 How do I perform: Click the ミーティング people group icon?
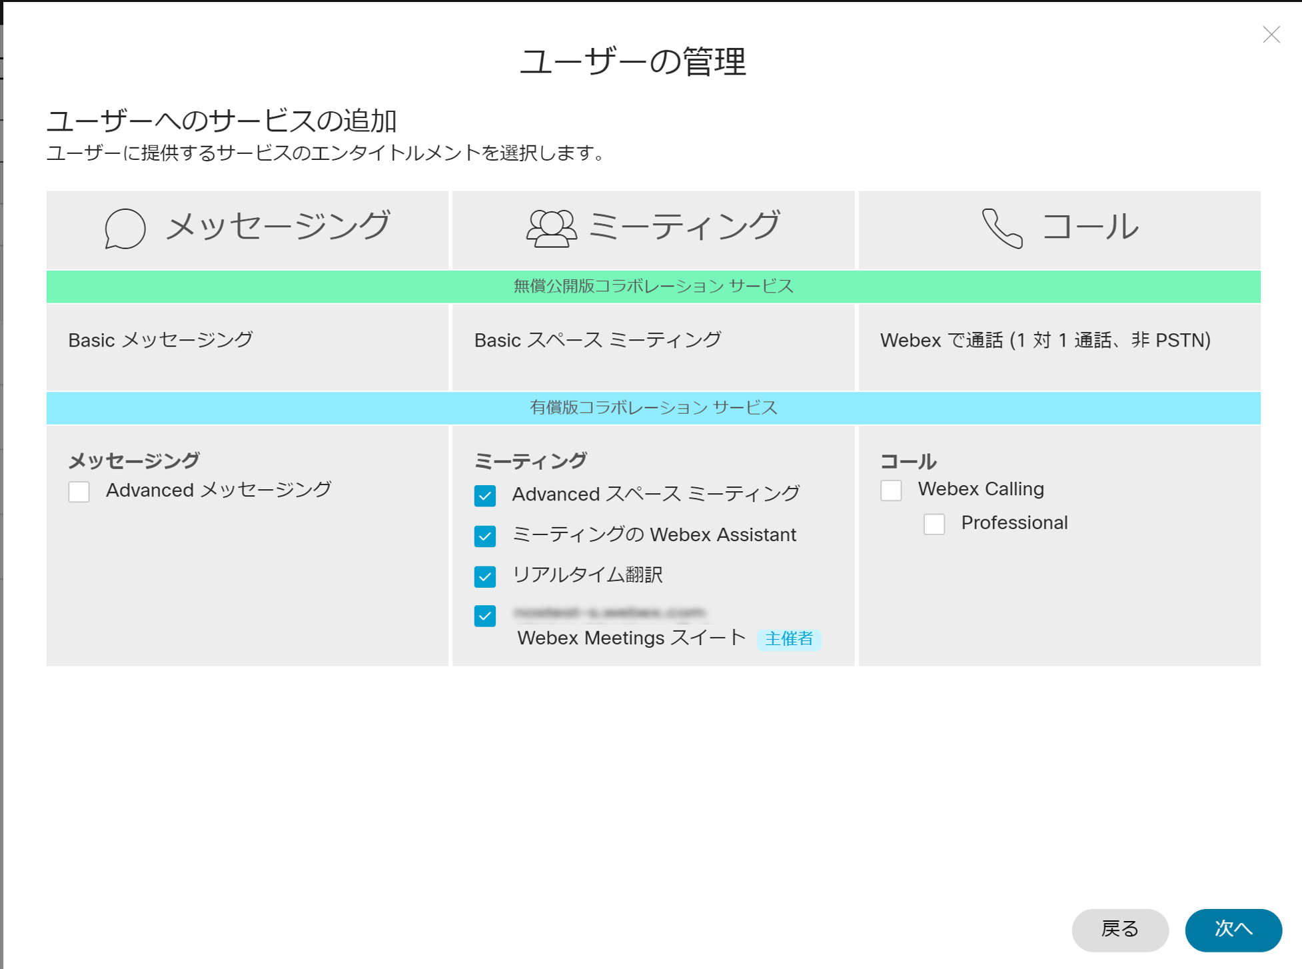tap(551, 229)
